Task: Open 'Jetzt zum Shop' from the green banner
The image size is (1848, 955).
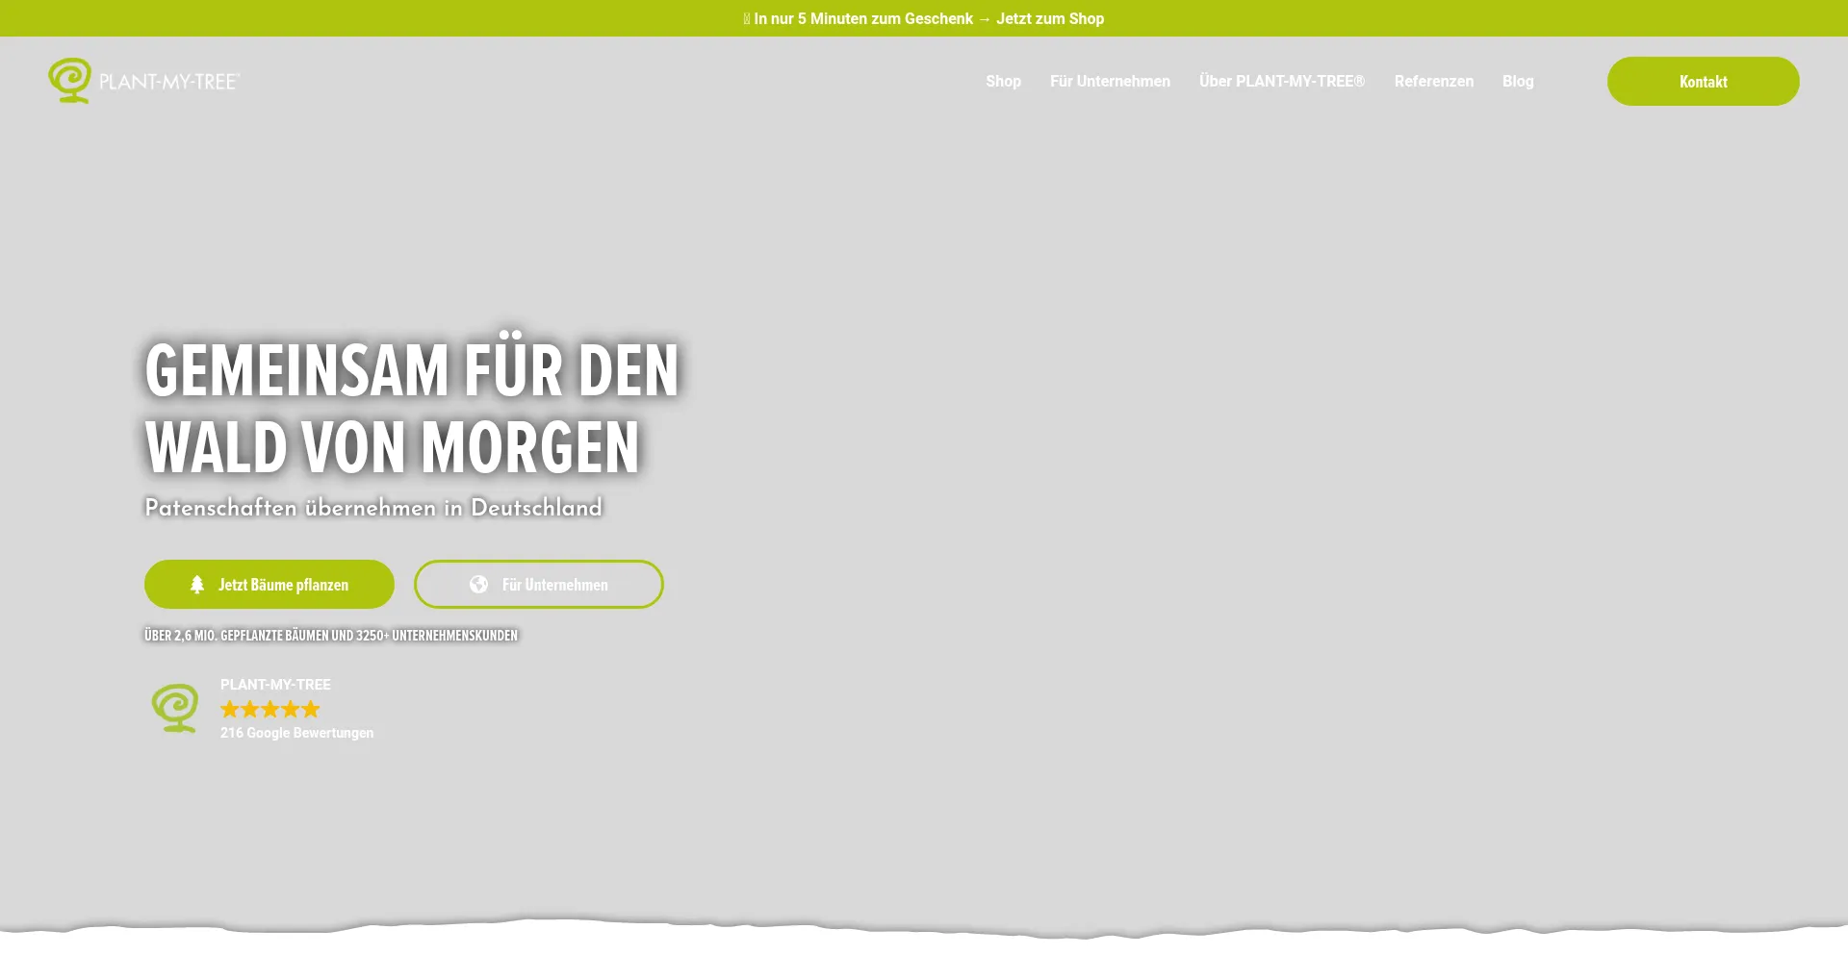Action: (1050, 18)
